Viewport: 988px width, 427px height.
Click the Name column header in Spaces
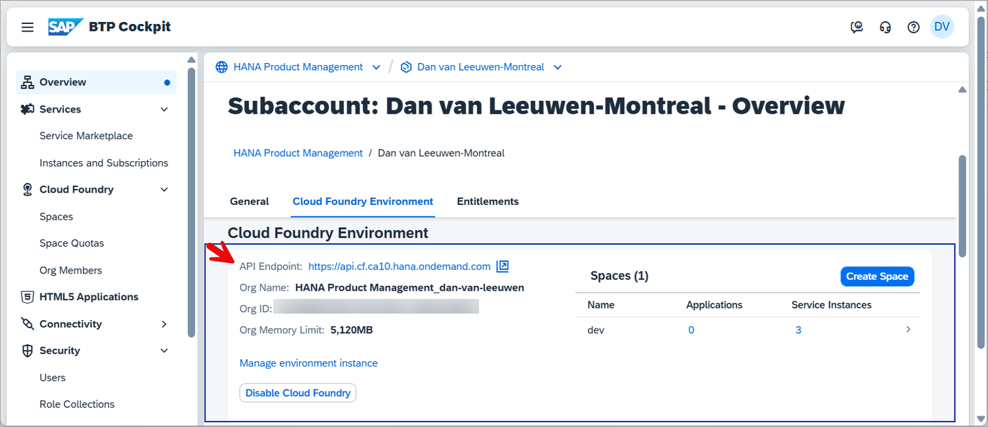tap(601, 305)
